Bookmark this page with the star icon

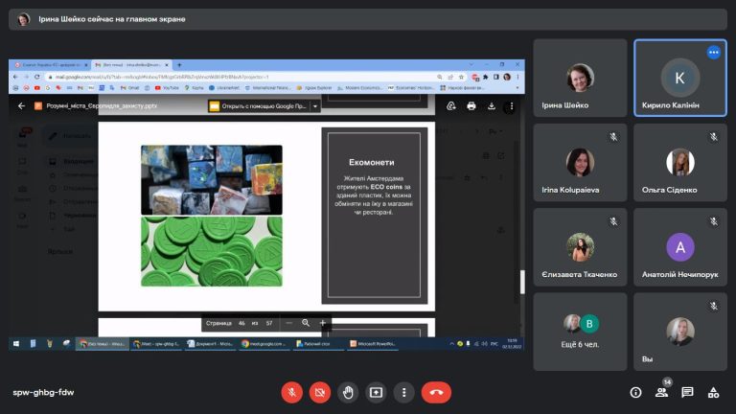[461, 77]
